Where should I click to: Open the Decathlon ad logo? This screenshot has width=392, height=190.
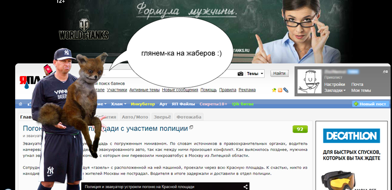(351, 136)
